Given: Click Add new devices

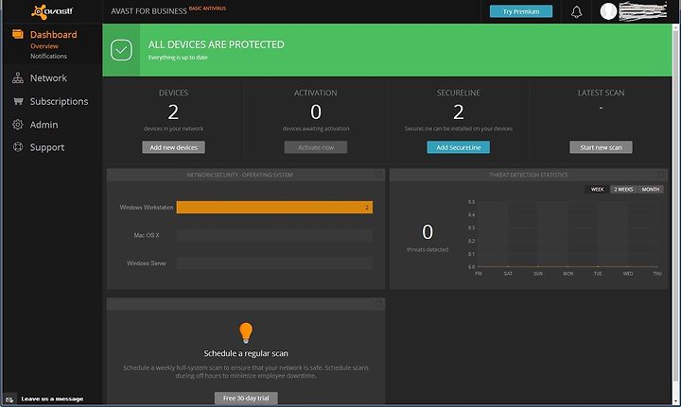Looking at the screenshot, I should 174,147.
